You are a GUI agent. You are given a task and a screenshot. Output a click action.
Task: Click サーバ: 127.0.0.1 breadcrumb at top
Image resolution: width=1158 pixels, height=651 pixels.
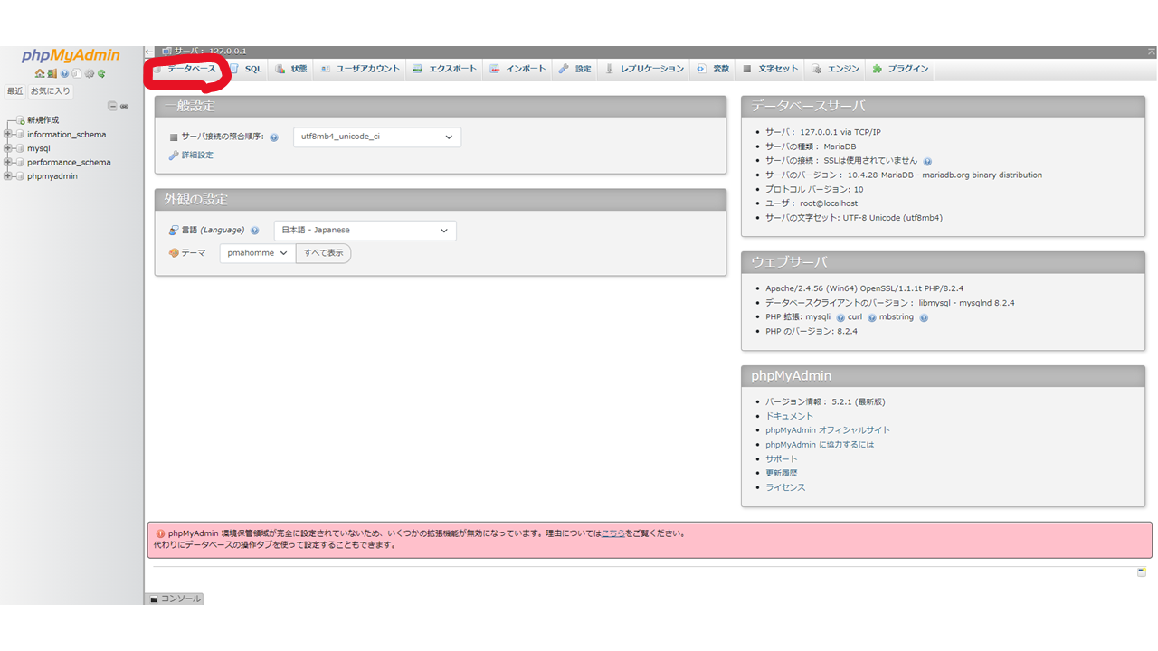(x=210, y=52)
